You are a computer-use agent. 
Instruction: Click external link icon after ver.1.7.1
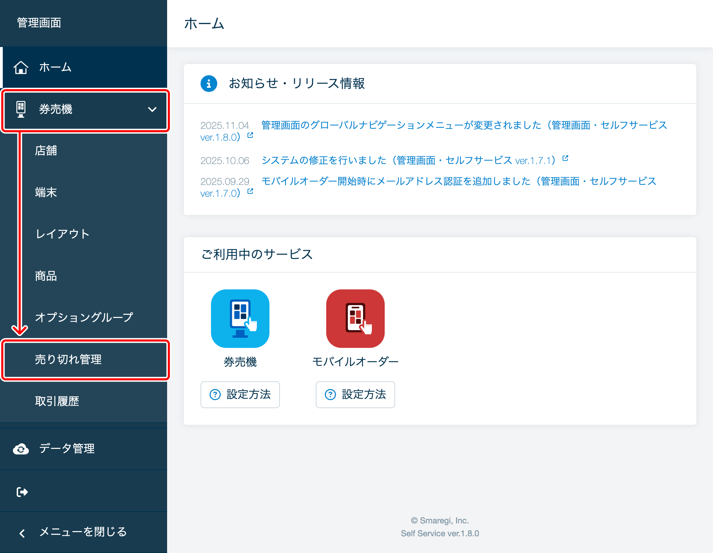tap(565, 158)
